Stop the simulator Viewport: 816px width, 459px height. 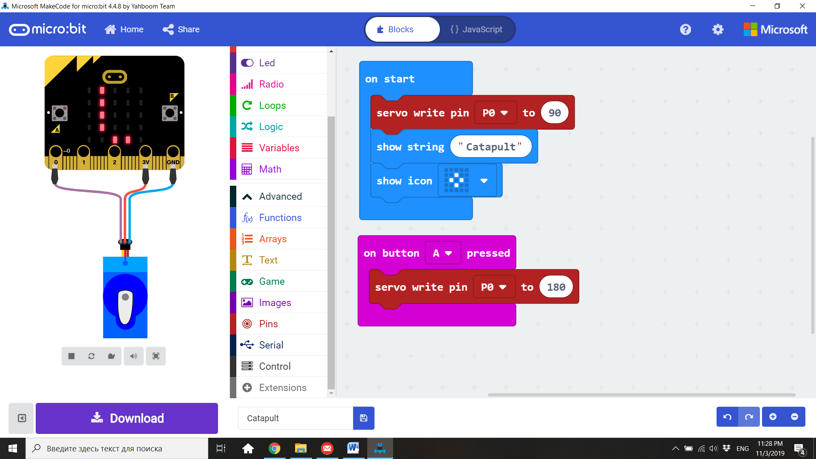[x=71, y=356]
